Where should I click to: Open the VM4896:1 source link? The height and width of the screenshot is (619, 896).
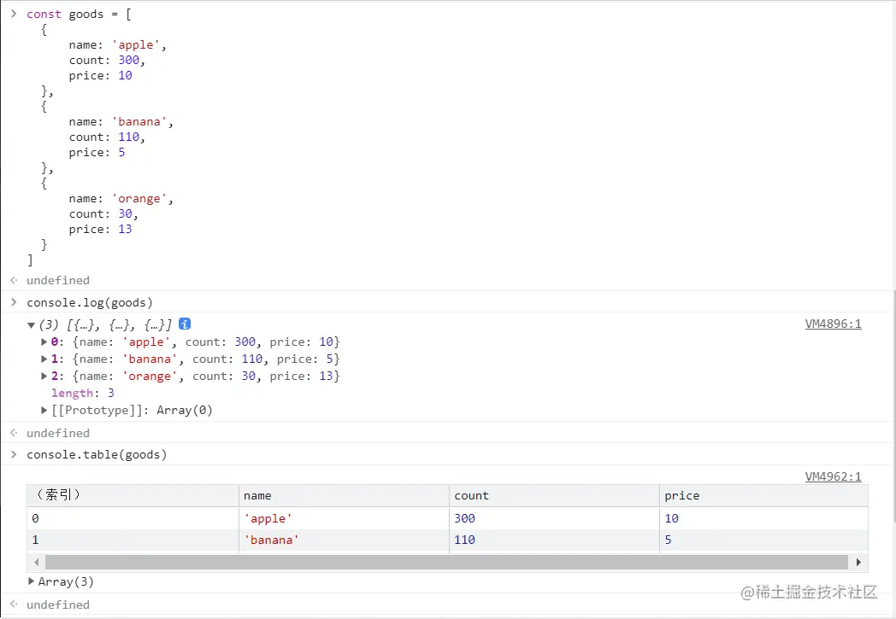click(833, 324)
